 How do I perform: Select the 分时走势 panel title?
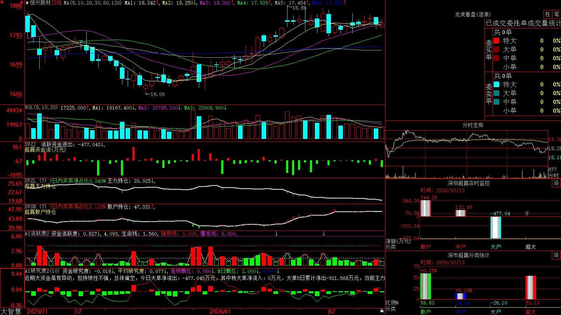[473, 125]
